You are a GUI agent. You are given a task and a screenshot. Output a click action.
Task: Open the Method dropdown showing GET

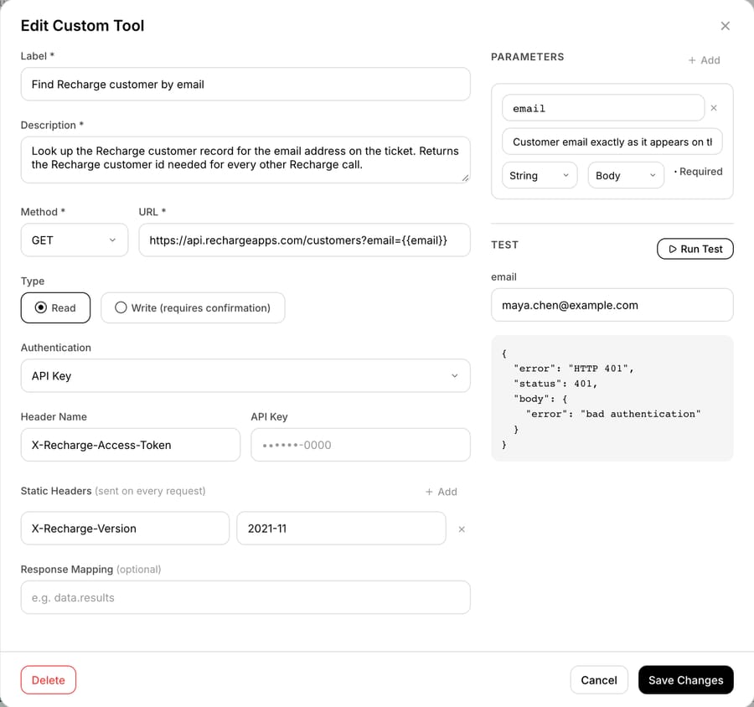(x=74, y=240)
